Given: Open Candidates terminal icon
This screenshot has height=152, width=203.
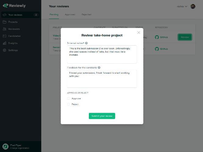Looking at the screenshot, I should 5,36.
